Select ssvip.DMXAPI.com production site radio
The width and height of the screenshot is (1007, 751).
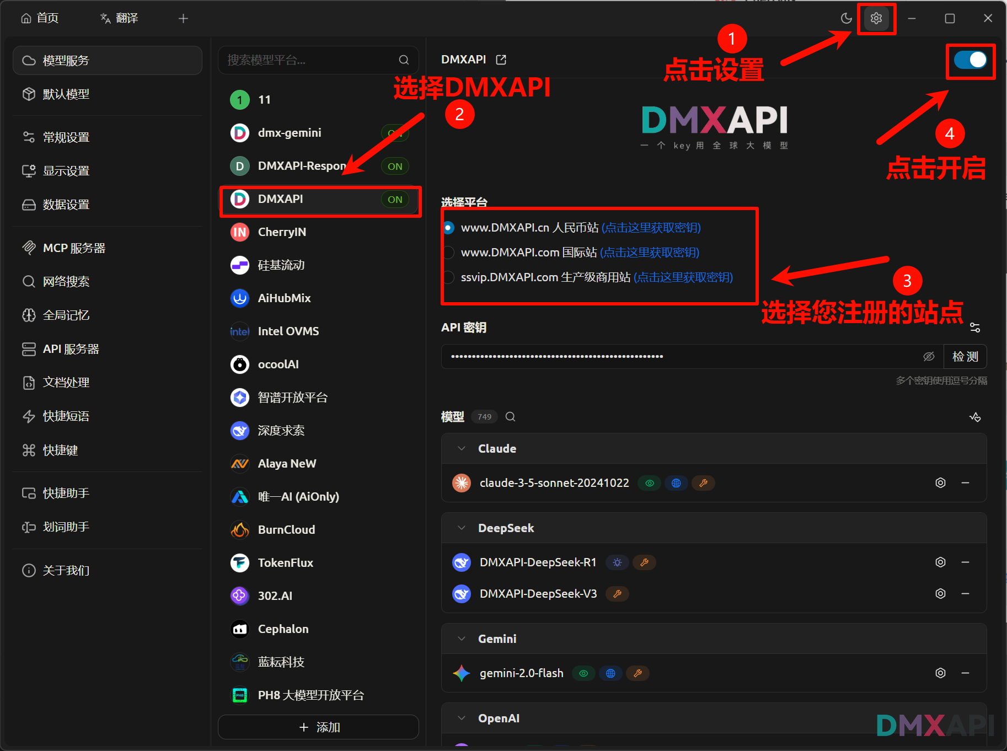pos(449,277)
